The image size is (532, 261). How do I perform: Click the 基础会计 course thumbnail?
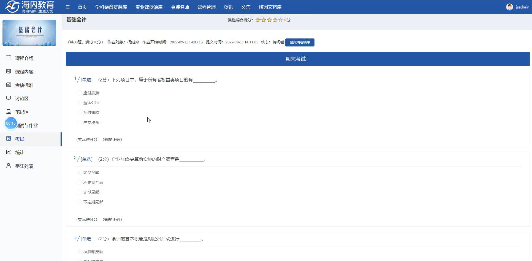30,33
